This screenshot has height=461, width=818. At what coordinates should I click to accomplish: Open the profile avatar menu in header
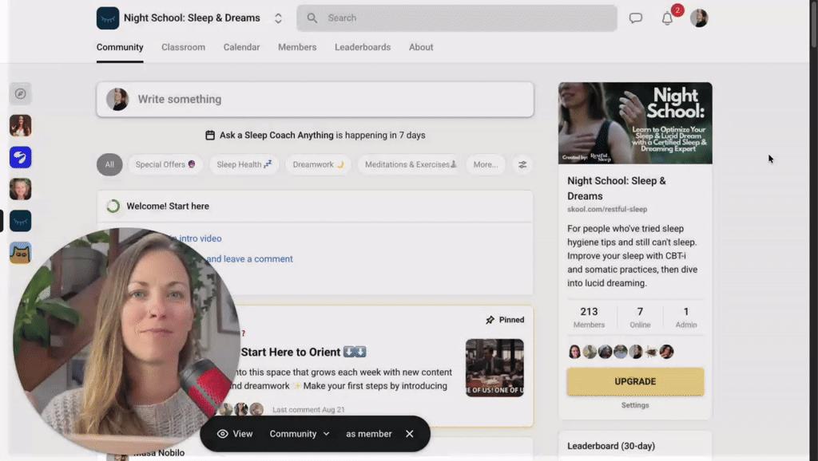tap(699, 18)
